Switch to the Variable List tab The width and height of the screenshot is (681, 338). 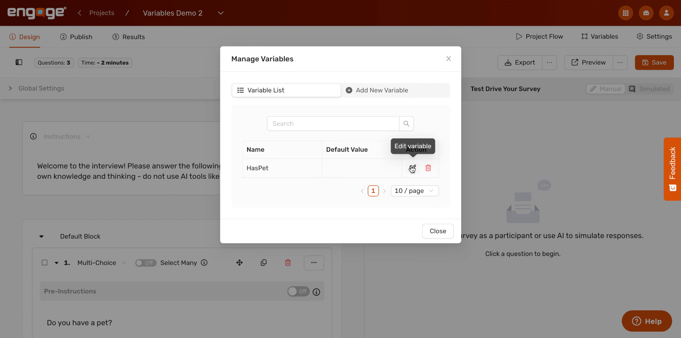(286, 90)
